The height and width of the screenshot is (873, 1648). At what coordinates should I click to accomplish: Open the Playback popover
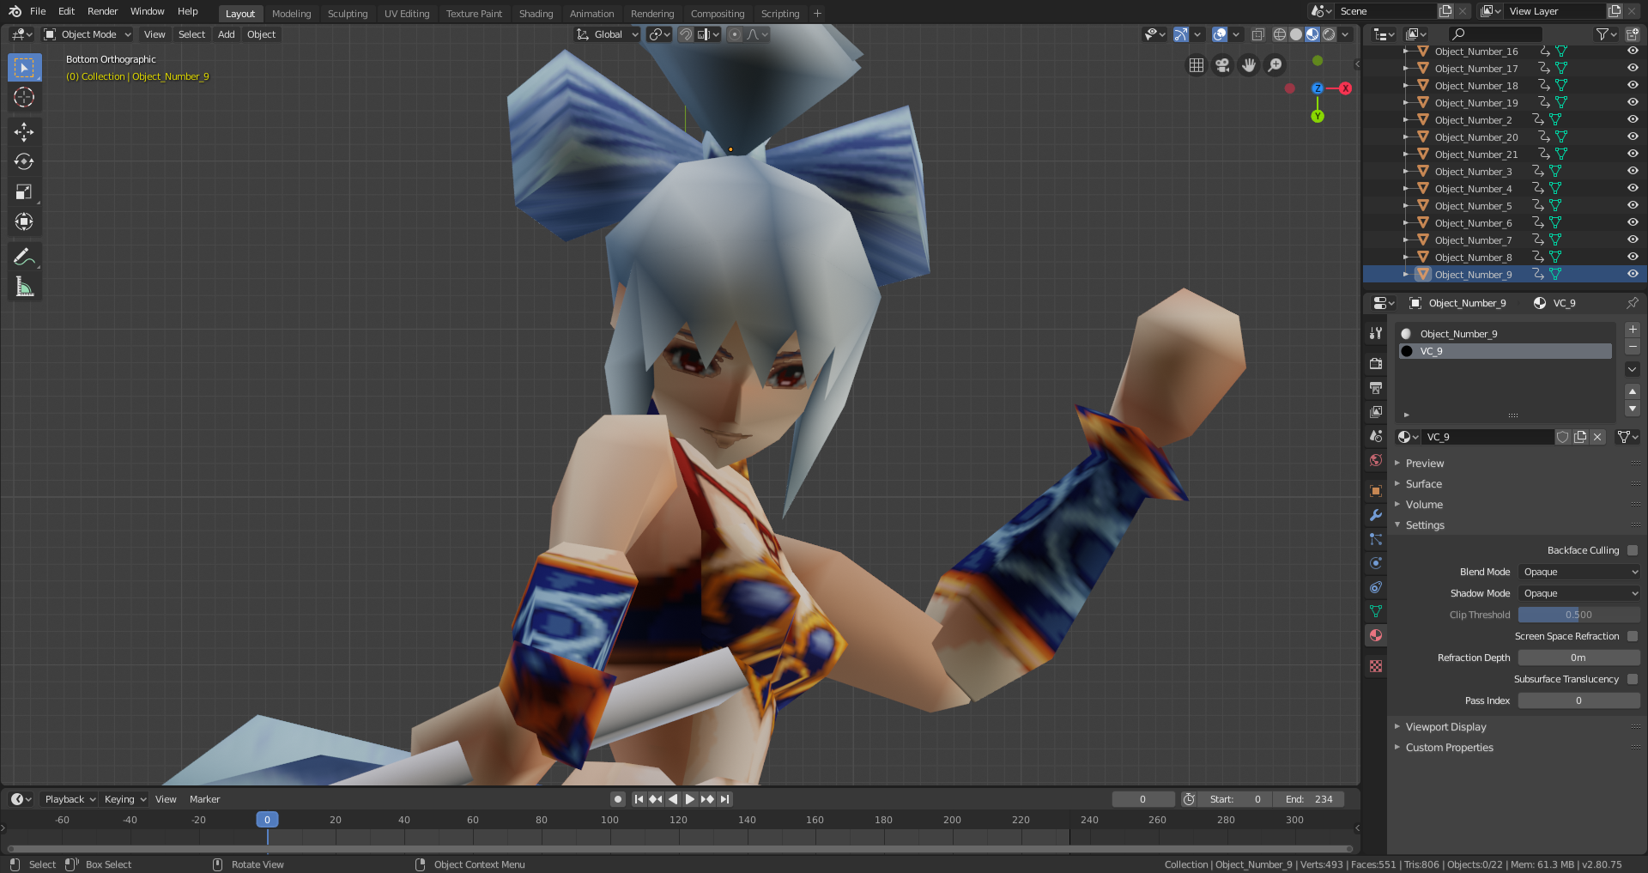[70, 799]
